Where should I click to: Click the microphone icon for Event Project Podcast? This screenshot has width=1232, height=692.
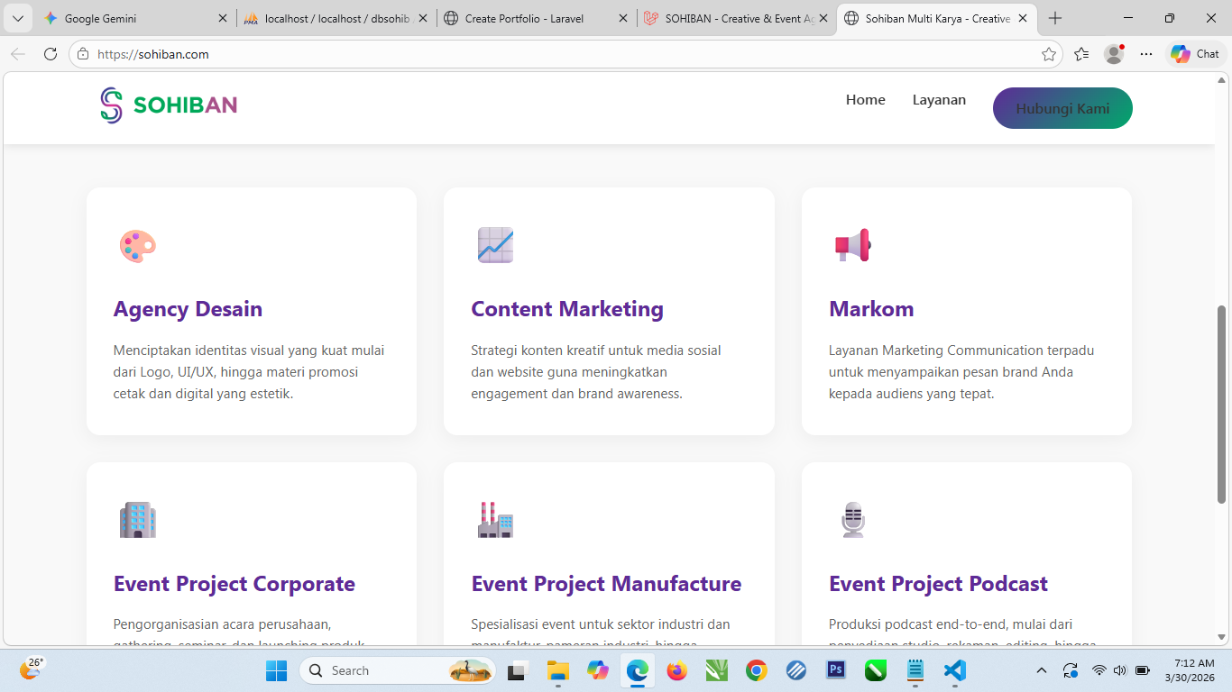[x=852, y=520]
